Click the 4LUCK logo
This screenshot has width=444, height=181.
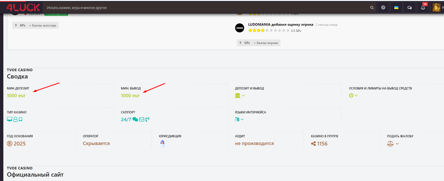(x=23, y=7)
